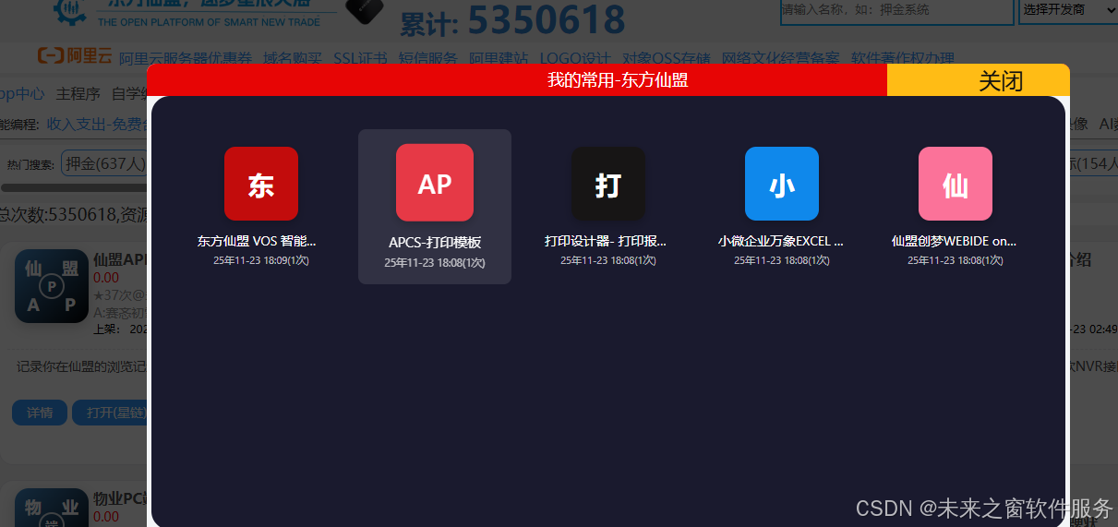The width and height of the screenshot is (1118, 527).
Task: Click the name search input field
Action: click(x=896, y=10)
